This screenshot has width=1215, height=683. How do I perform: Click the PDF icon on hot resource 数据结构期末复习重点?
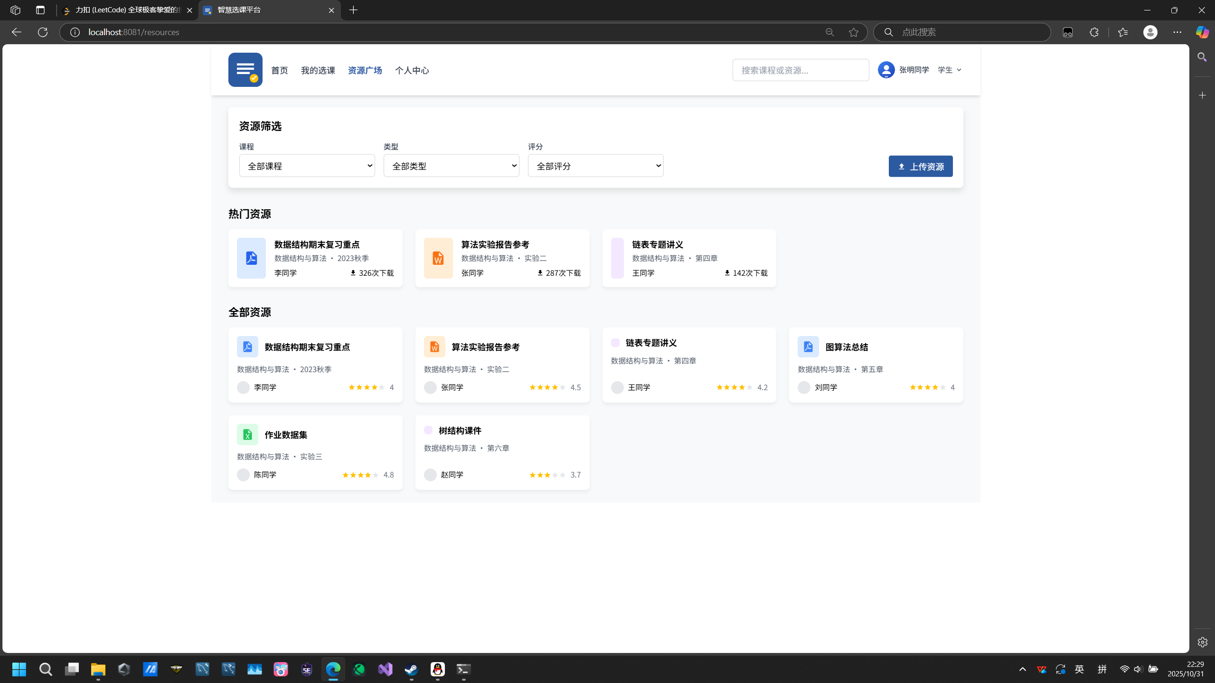point(251,258)
